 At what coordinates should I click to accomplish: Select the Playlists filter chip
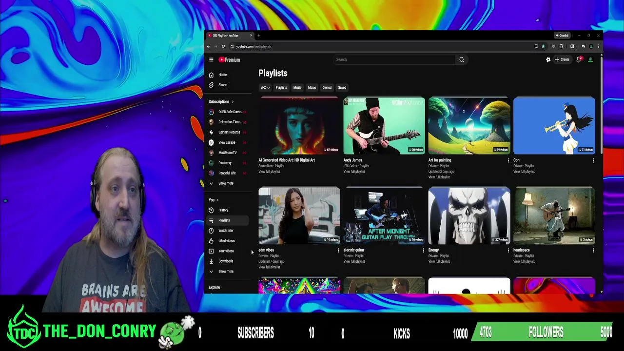[281, 88]
